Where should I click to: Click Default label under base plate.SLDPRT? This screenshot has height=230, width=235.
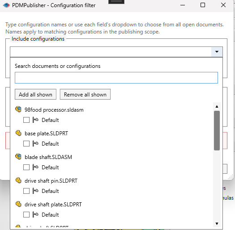[x=50, y=143]
